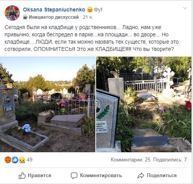Click the Oksana Stepaniuchenko name link
The image size is (193, 184).
[54, 10]
